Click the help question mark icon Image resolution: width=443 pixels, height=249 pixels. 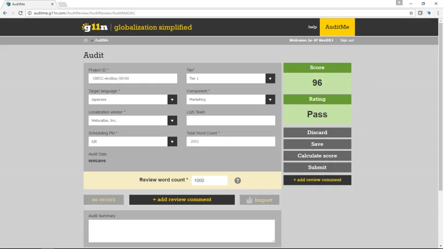(238, 180)
